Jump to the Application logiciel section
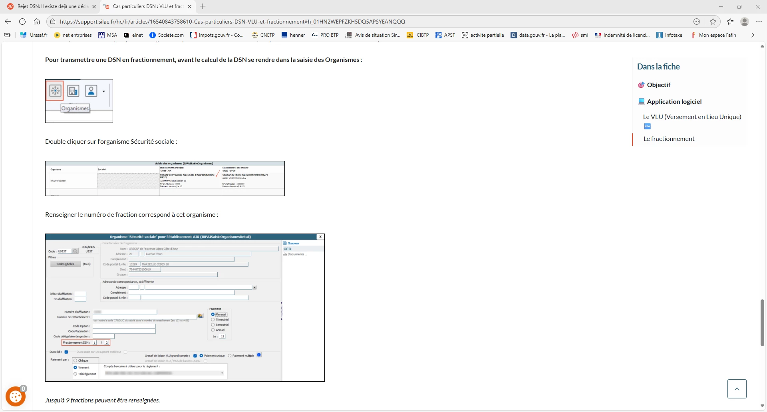 (674, 102)
